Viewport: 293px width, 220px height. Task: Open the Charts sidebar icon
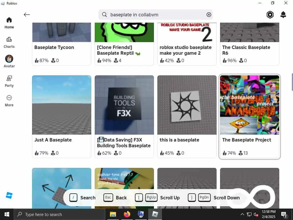coord(9,42)
